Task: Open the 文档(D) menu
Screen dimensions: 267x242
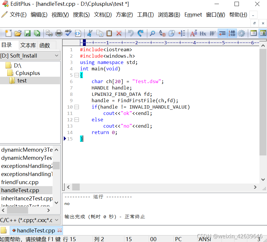Action: (x=103, y=15)
